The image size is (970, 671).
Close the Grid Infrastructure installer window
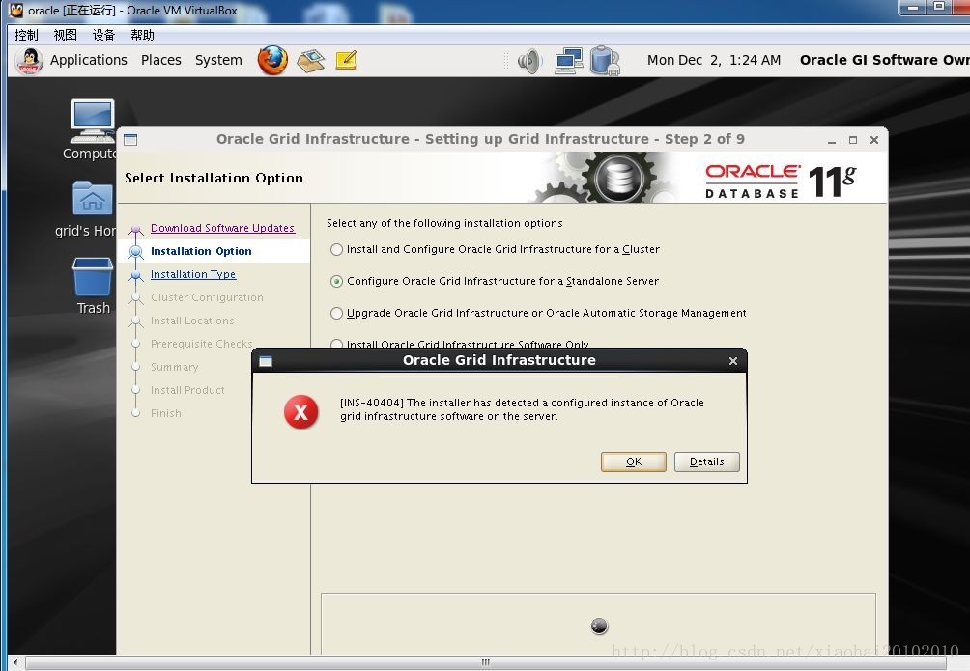[874, 140]
